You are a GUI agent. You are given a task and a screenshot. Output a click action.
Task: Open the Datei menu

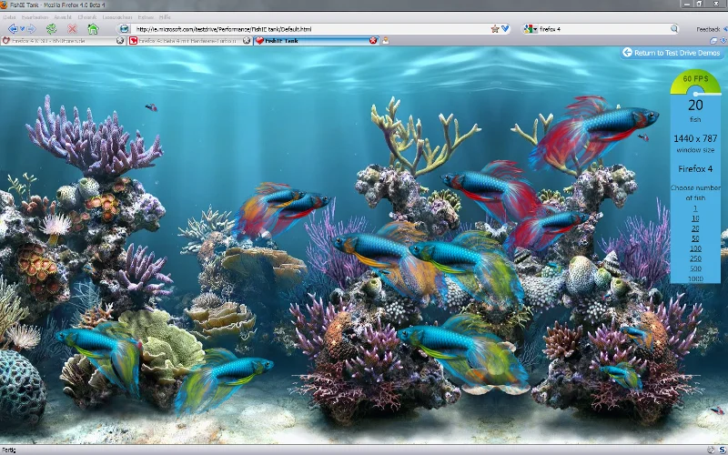point(10,17)
